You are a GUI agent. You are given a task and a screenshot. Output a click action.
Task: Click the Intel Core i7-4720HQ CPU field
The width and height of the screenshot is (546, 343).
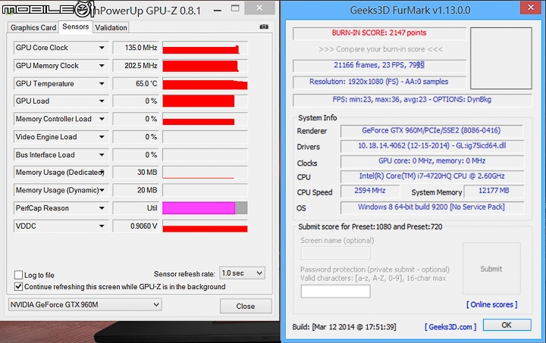pyautogui.click(x=432, y=176)
